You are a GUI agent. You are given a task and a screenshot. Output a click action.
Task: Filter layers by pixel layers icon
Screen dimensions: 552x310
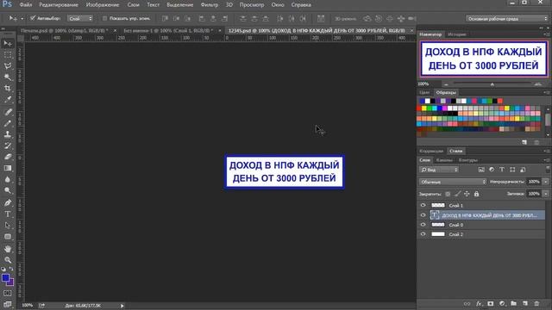click(x=481, y=170)
